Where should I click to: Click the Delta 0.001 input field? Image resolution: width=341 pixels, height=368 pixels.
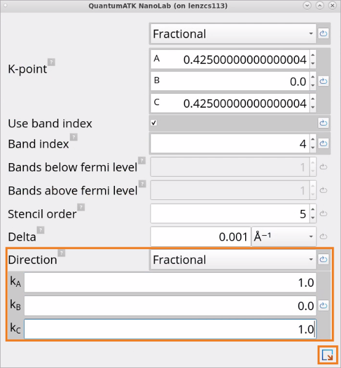point(201,236)
